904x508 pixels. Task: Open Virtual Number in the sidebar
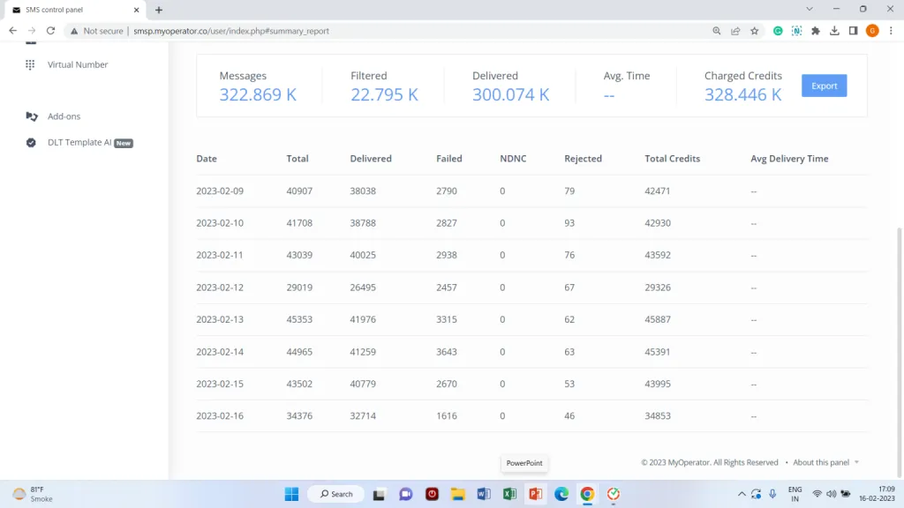78,64
